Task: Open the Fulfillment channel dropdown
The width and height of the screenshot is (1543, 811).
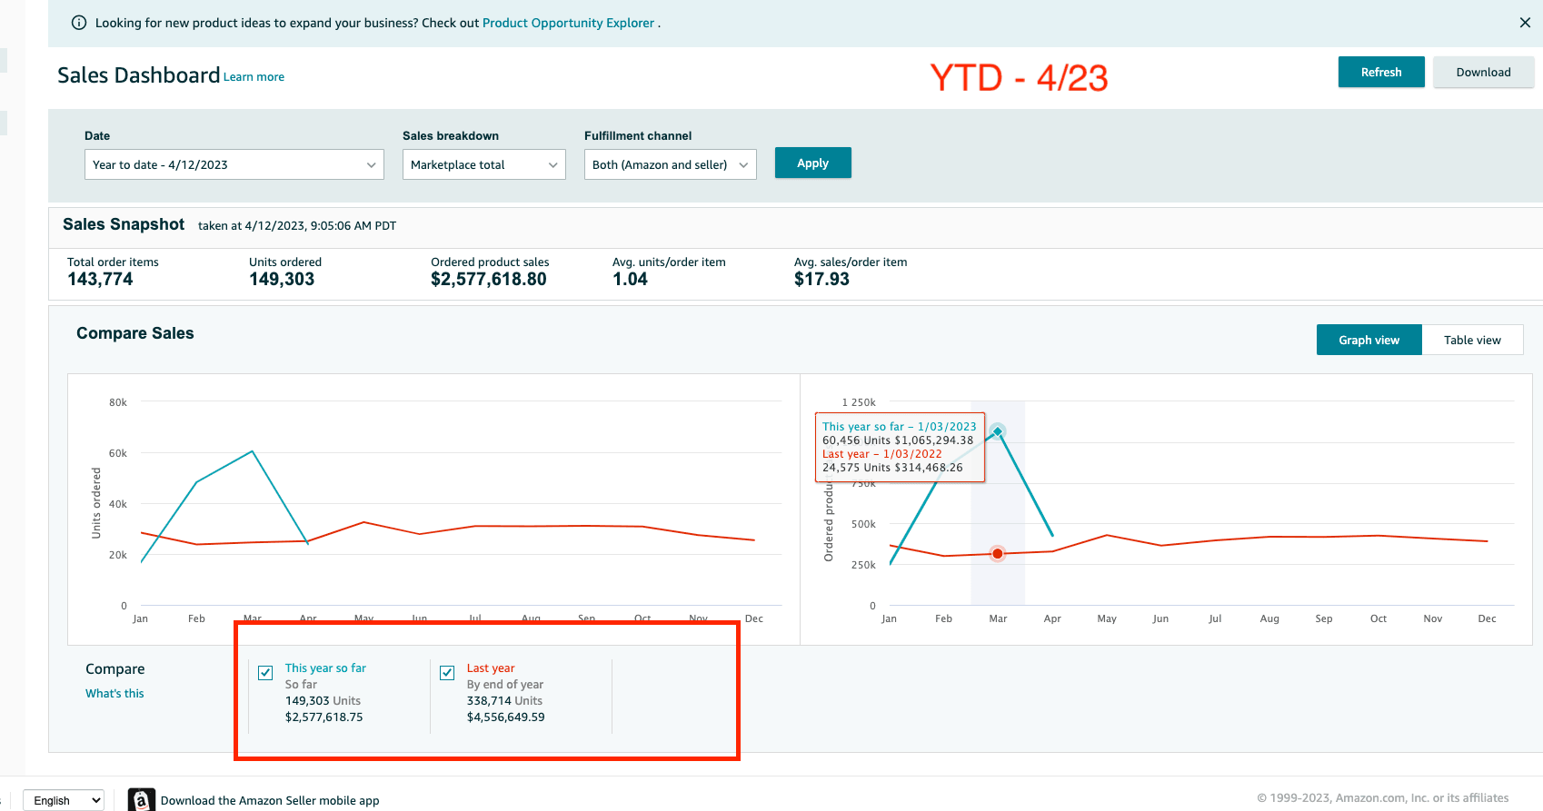Action: coord(670,164)
